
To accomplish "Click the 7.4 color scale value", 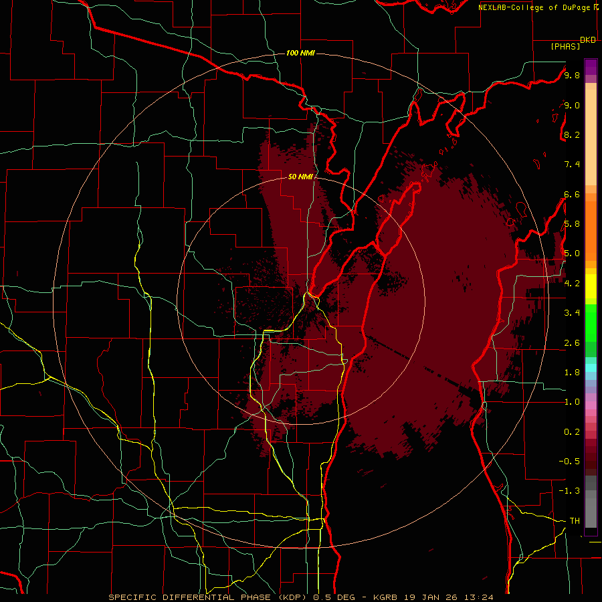I will [x=572, y=165].
